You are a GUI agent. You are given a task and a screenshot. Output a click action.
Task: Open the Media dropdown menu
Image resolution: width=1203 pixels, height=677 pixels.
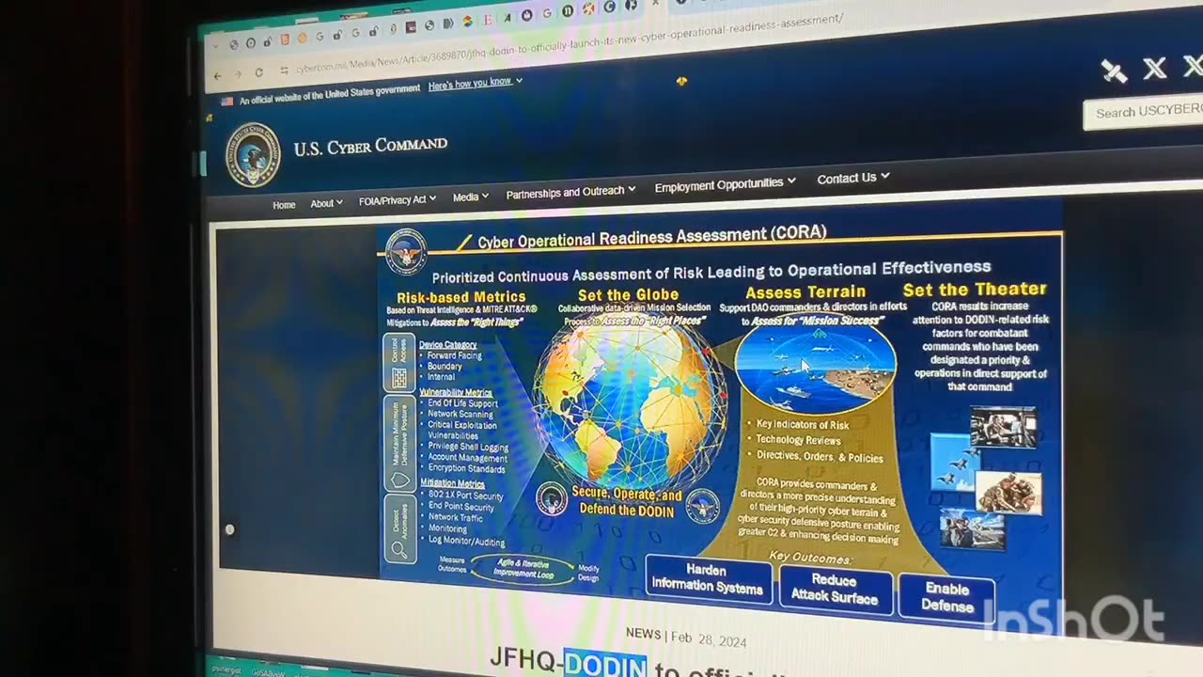pyautogui.click(x=470, y=197)
